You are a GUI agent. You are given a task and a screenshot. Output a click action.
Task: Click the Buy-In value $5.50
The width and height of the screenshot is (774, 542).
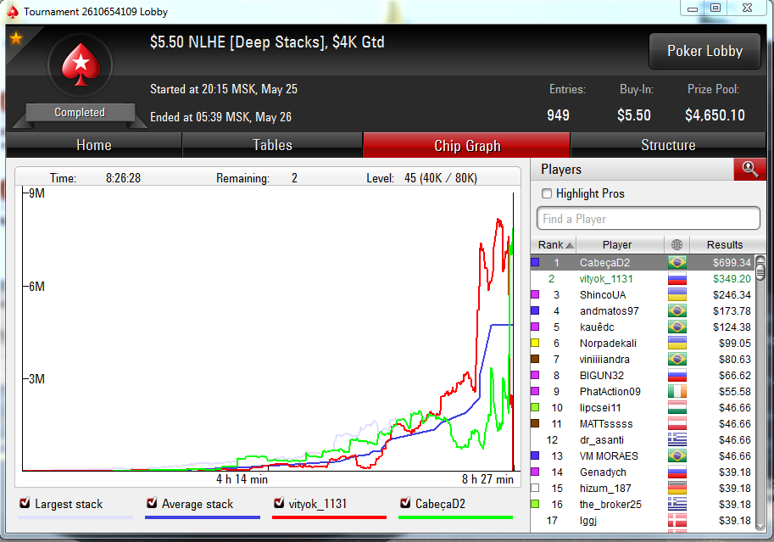634,115
